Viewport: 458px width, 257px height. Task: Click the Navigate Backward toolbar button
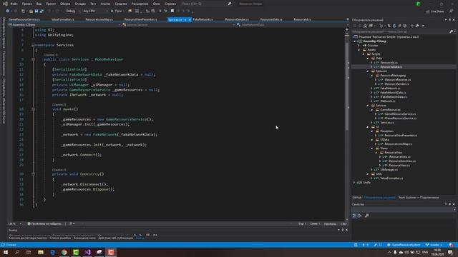pyautogui.click(x=7, y=11)
